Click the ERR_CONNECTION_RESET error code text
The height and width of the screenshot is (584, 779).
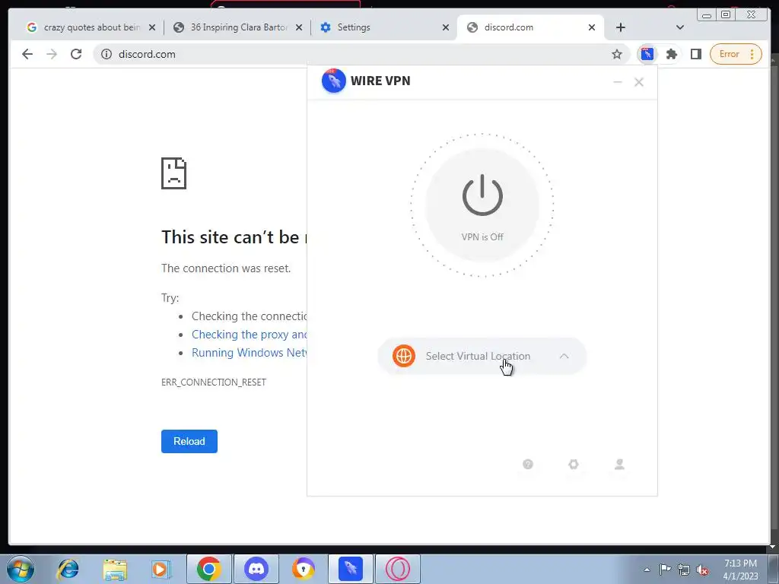(214, 382)
